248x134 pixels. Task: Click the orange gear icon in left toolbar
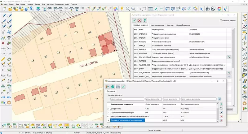[x=9, y=102]
